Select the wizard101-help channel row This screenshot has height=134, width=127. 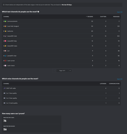click(x=61, y=41)
